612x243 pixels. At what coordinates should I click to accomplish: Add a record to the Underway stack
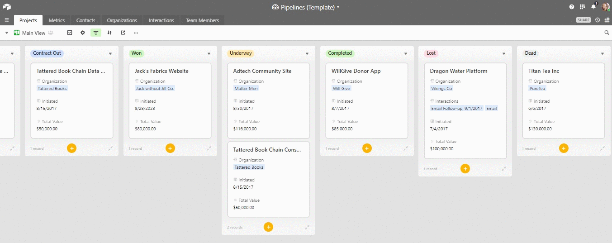tap(268, 227)
